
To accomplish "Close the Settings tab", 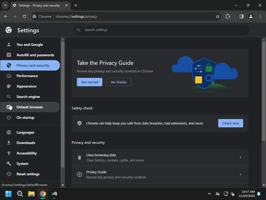I will 66,5.
